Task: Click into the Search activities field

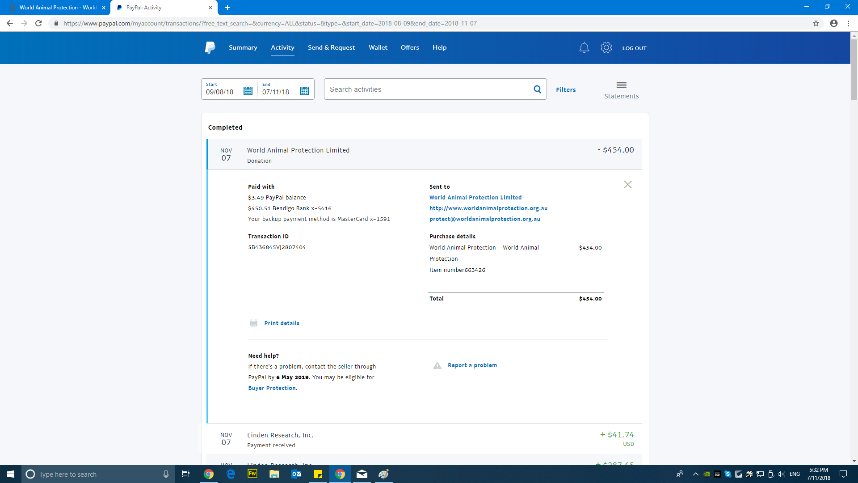Action: pyautogui.click(x=426, y=89)
